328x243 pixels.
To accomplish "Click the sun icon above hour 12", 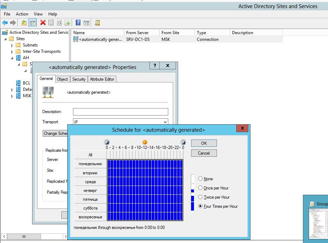I will (x=145, y=142).
